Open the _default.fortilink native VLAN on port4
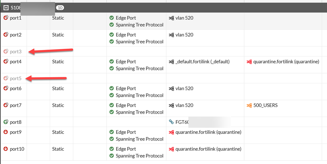The width and height of the screenshot is (327, 164). click(202, 61)
